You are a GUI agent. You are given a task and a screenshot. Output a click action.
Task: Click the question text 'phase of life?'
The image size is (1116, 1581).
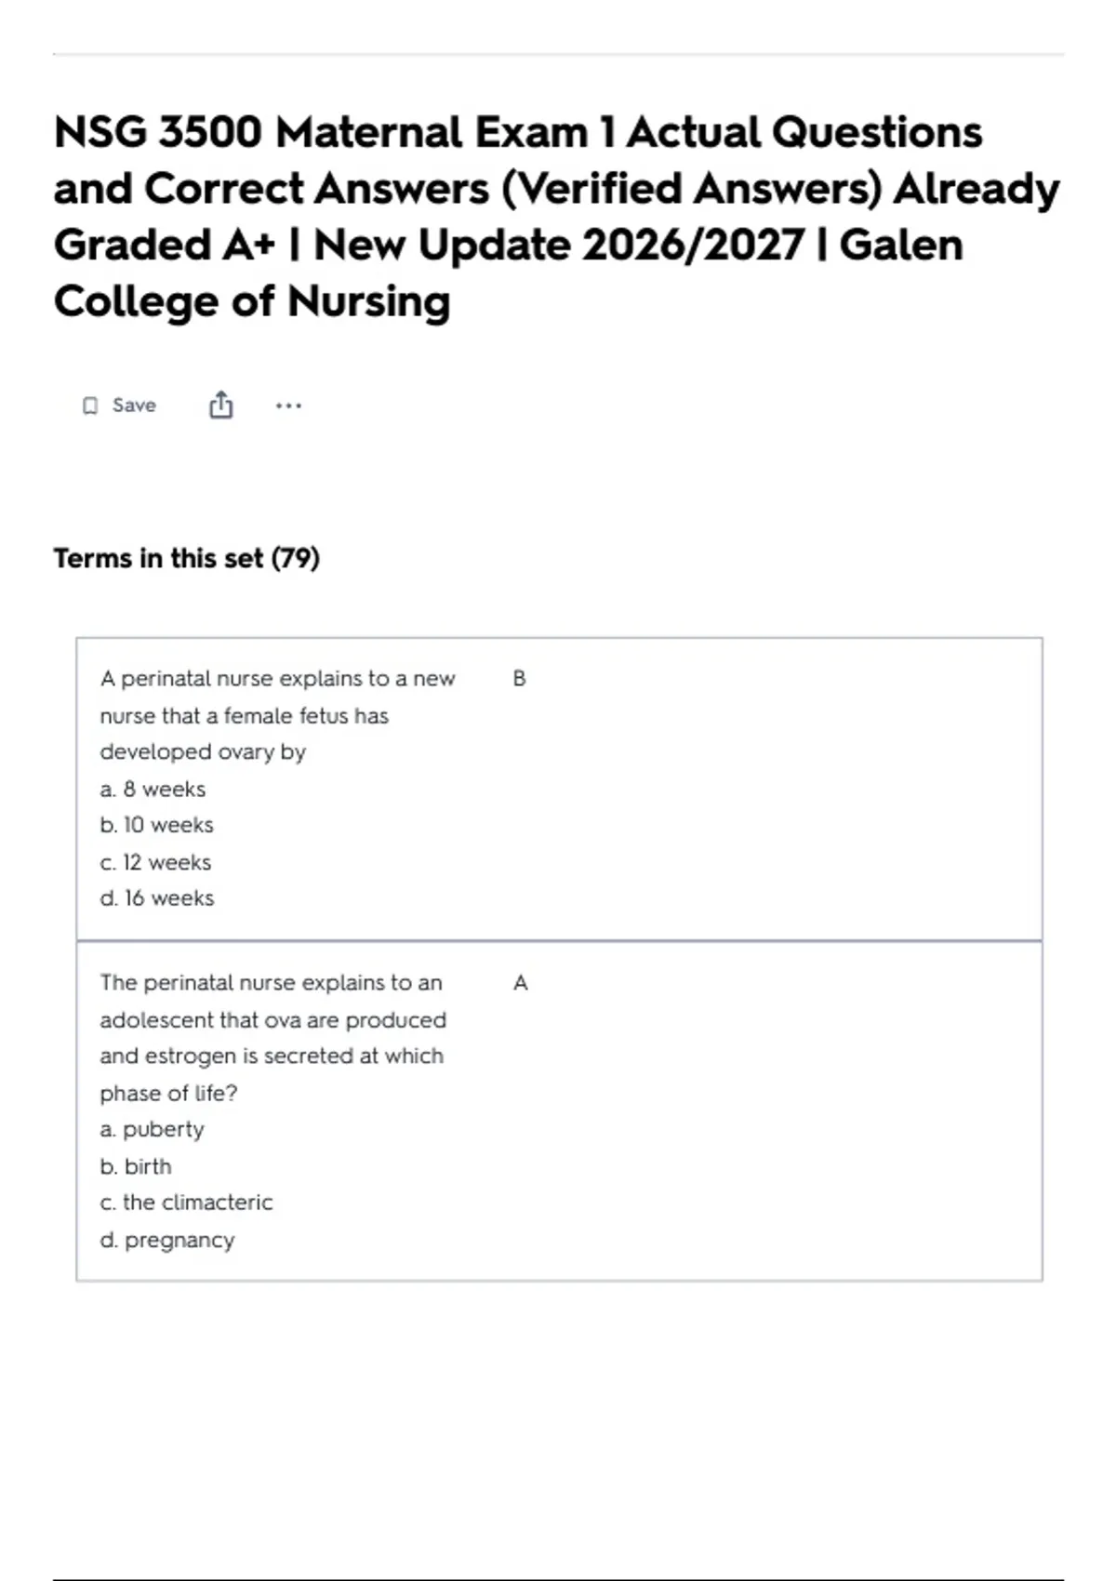168,1094
